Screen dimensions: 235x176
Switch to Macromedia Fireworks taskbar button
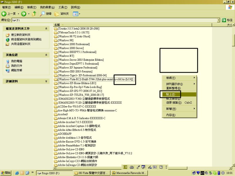pyautogui.click(x=129, y=173)
